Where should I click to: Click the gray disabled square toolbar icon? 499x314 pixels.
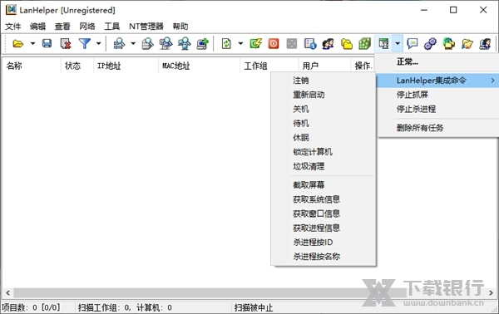(292, 43)
